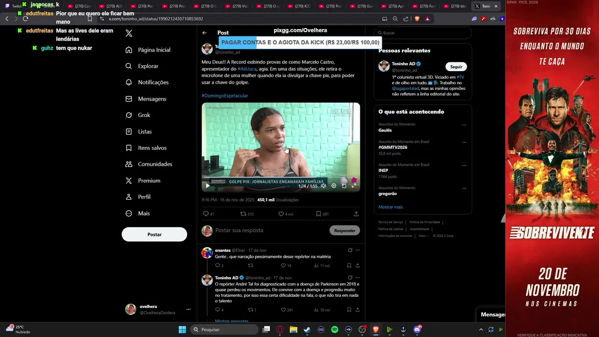Share the Toninho AD reply

(358, 310)
